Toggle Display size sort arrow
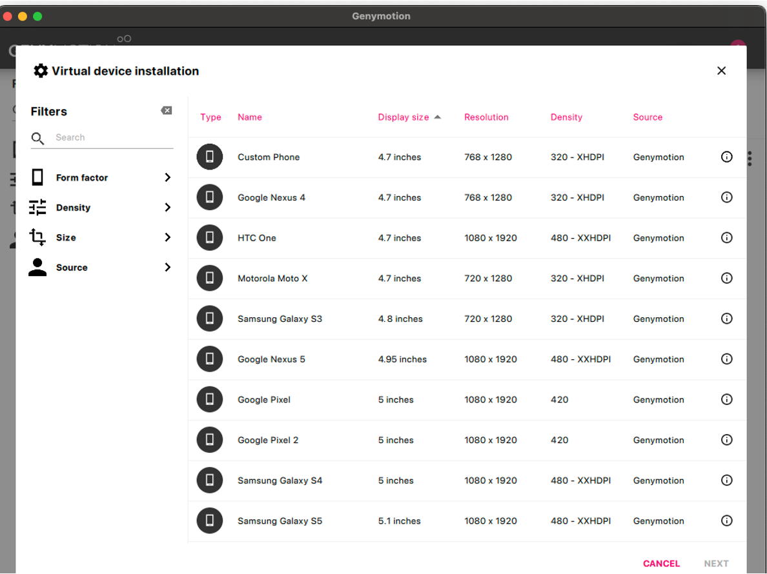The width and height of the screenshot is (767, 574). tap(438, 117)
